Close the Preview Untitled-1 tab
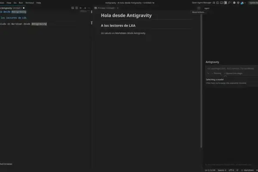The width and height of the screenshot is (258, 172). click(117, 8)
